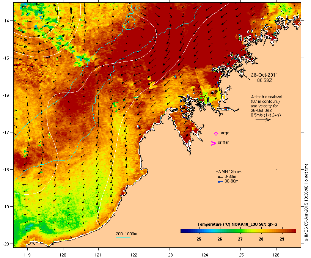311x258 pixels.
Task: Click the magenta drifter marker symbol
Action: (214, 143)
